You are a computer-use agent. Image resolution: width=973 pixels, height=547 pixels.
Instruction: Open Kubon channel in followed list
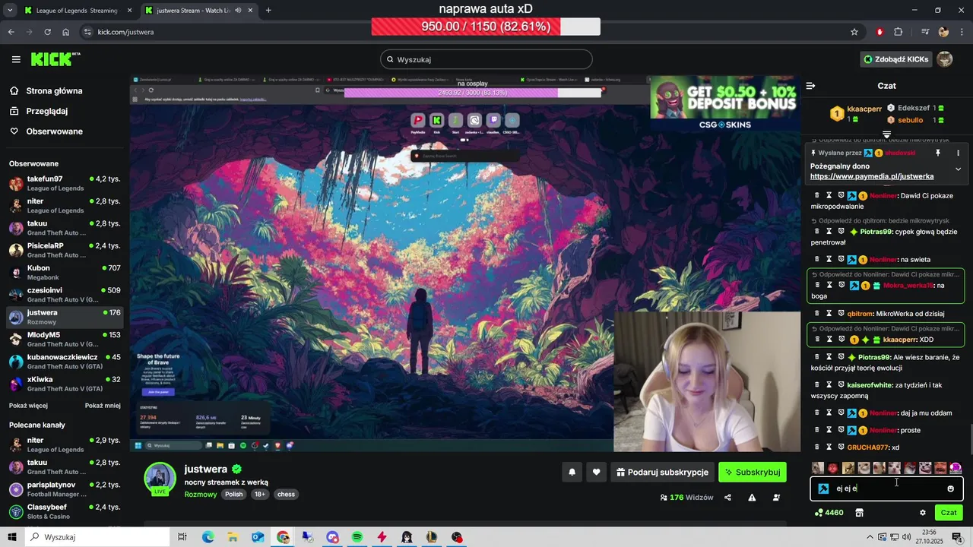pyautogui.click(x=65, y=273)
